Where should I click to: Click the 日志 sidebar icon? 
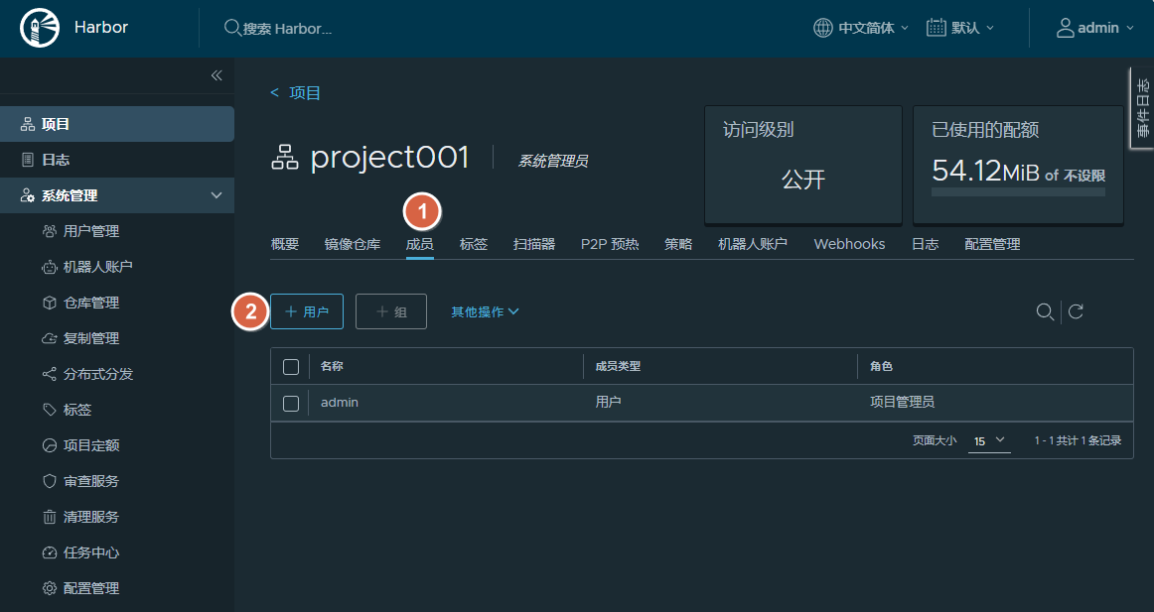28,160
